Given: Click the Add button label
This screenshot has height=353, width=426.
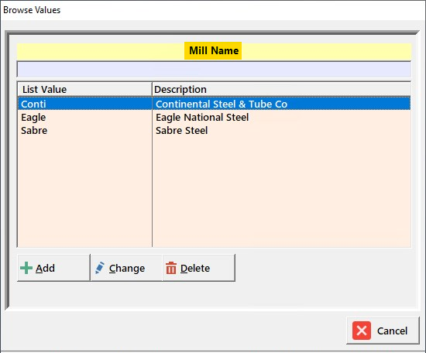Looking at the screenshot, I should (46, 269).
